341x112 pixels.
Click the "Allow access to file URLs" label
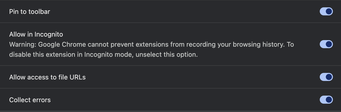pos(47,77)
